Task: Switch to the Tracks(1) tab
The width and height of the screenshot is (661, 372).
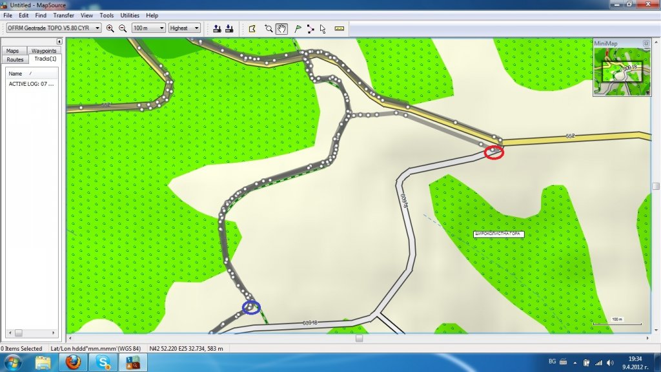Action: tap(45, 59)
